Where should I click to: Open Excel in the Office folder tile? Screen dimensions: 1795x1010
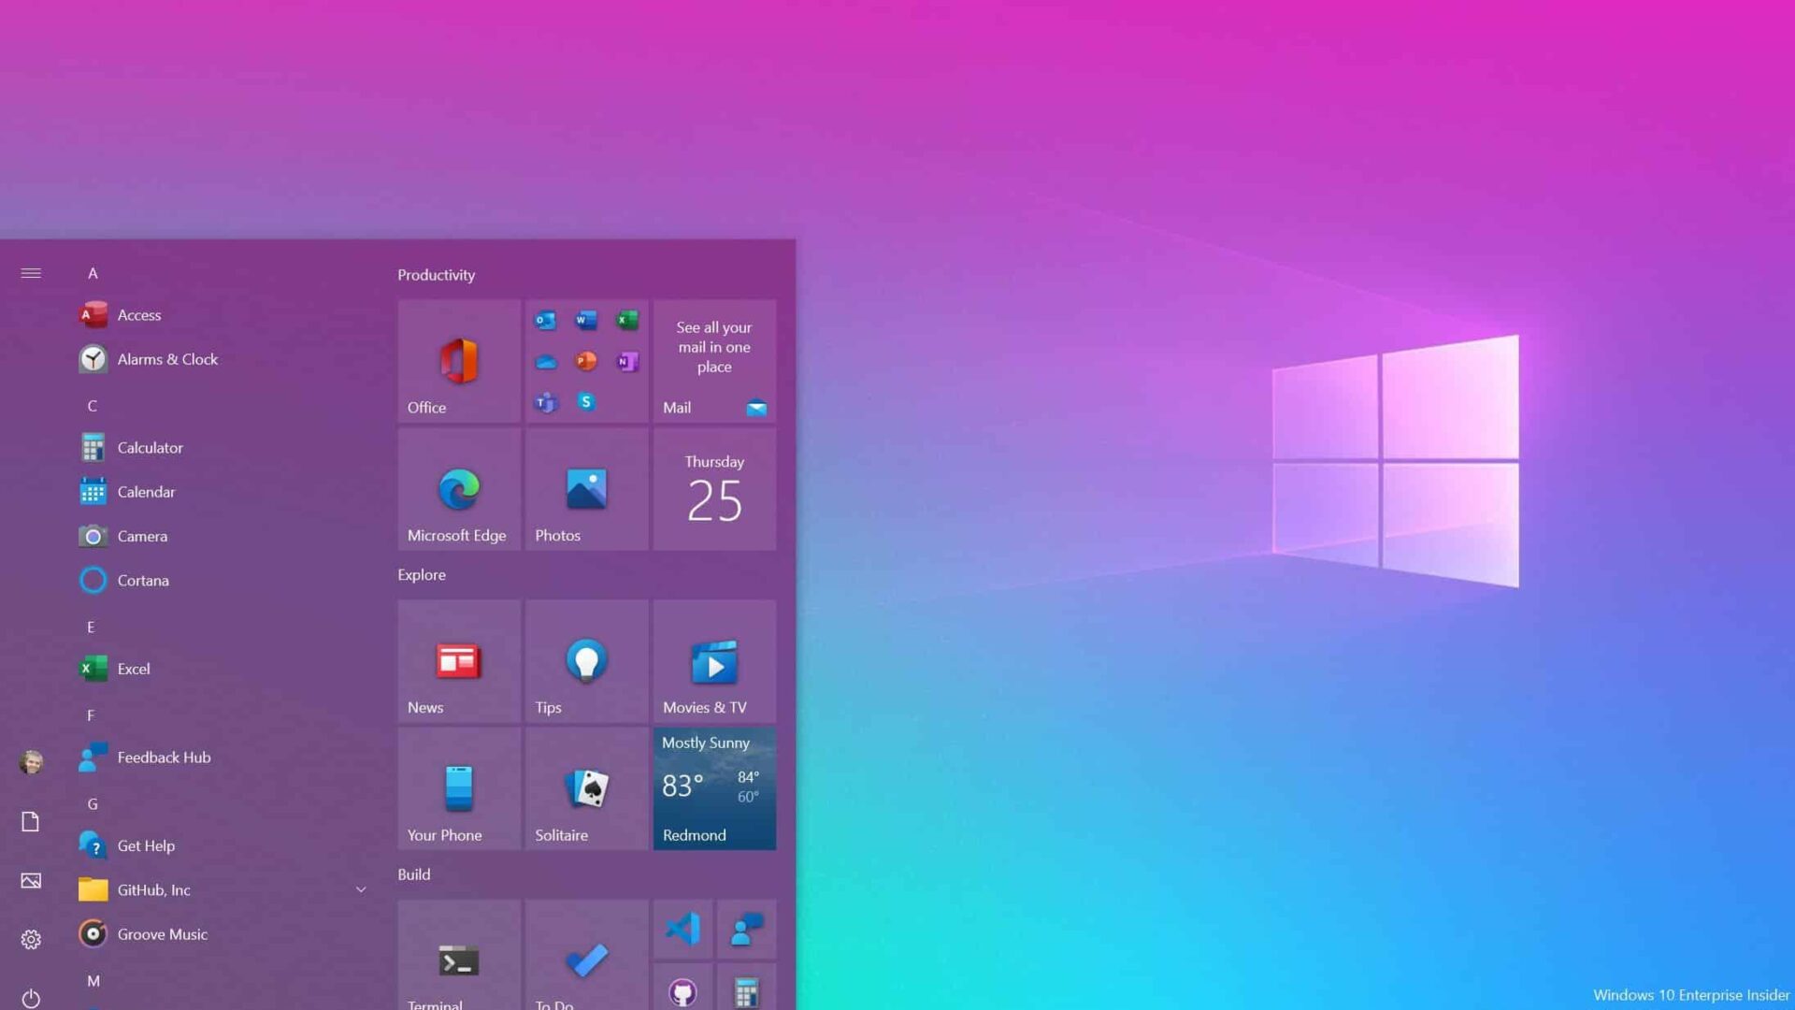[x=627, y=321]
